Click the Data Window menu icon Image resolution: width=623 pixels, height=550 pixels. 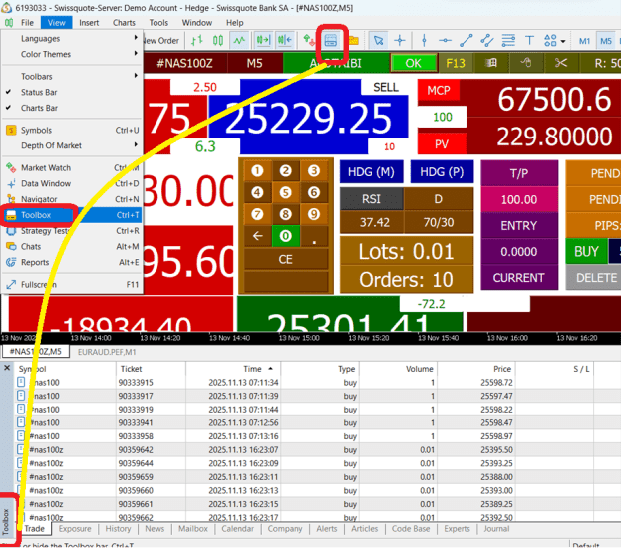click(11, 183)
